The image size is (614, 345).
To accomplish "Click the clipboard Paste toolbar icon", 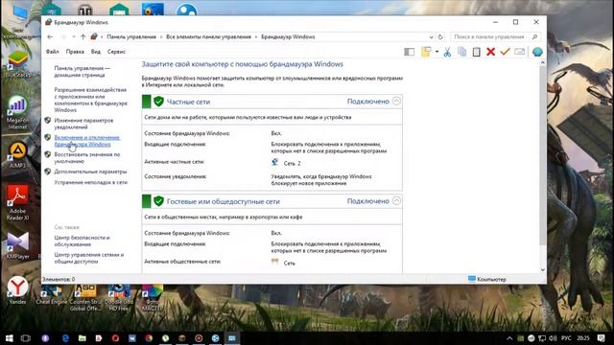I will point(476,52).
